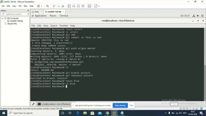Screen dimensions: 206x116
Task: Open the stretch guest dropdown arrow
Action: (99, 6)
